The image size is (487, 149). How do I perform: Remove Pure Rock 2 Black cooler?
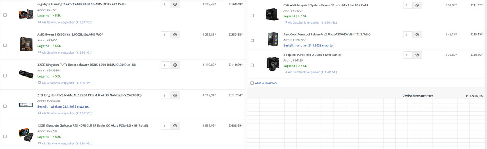pos(417,55)
